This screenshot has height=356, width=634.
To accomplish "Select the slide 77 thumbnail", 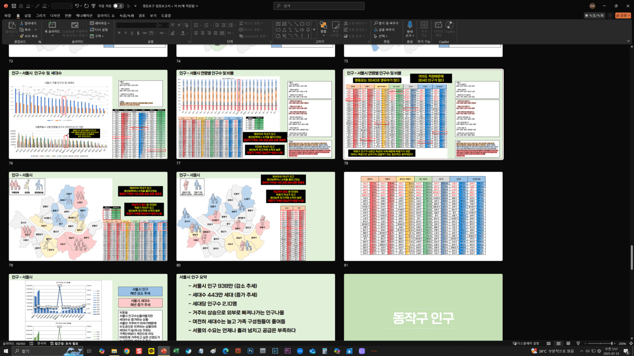I will pyautogui.click(x=255, y=113).
